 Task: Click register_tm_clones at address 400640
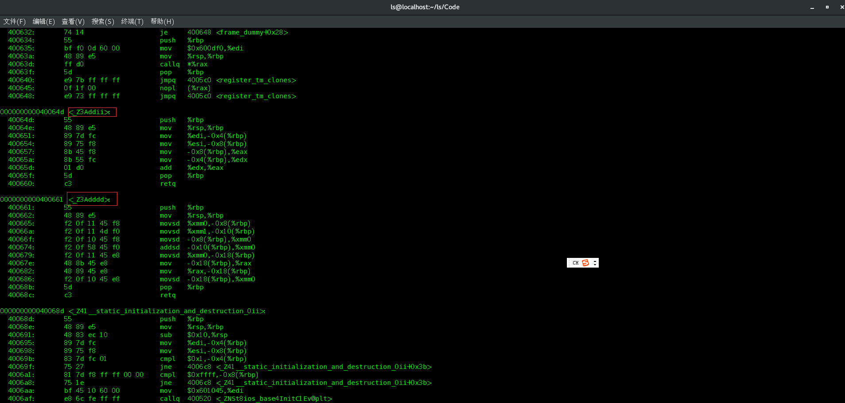(256, 80)
